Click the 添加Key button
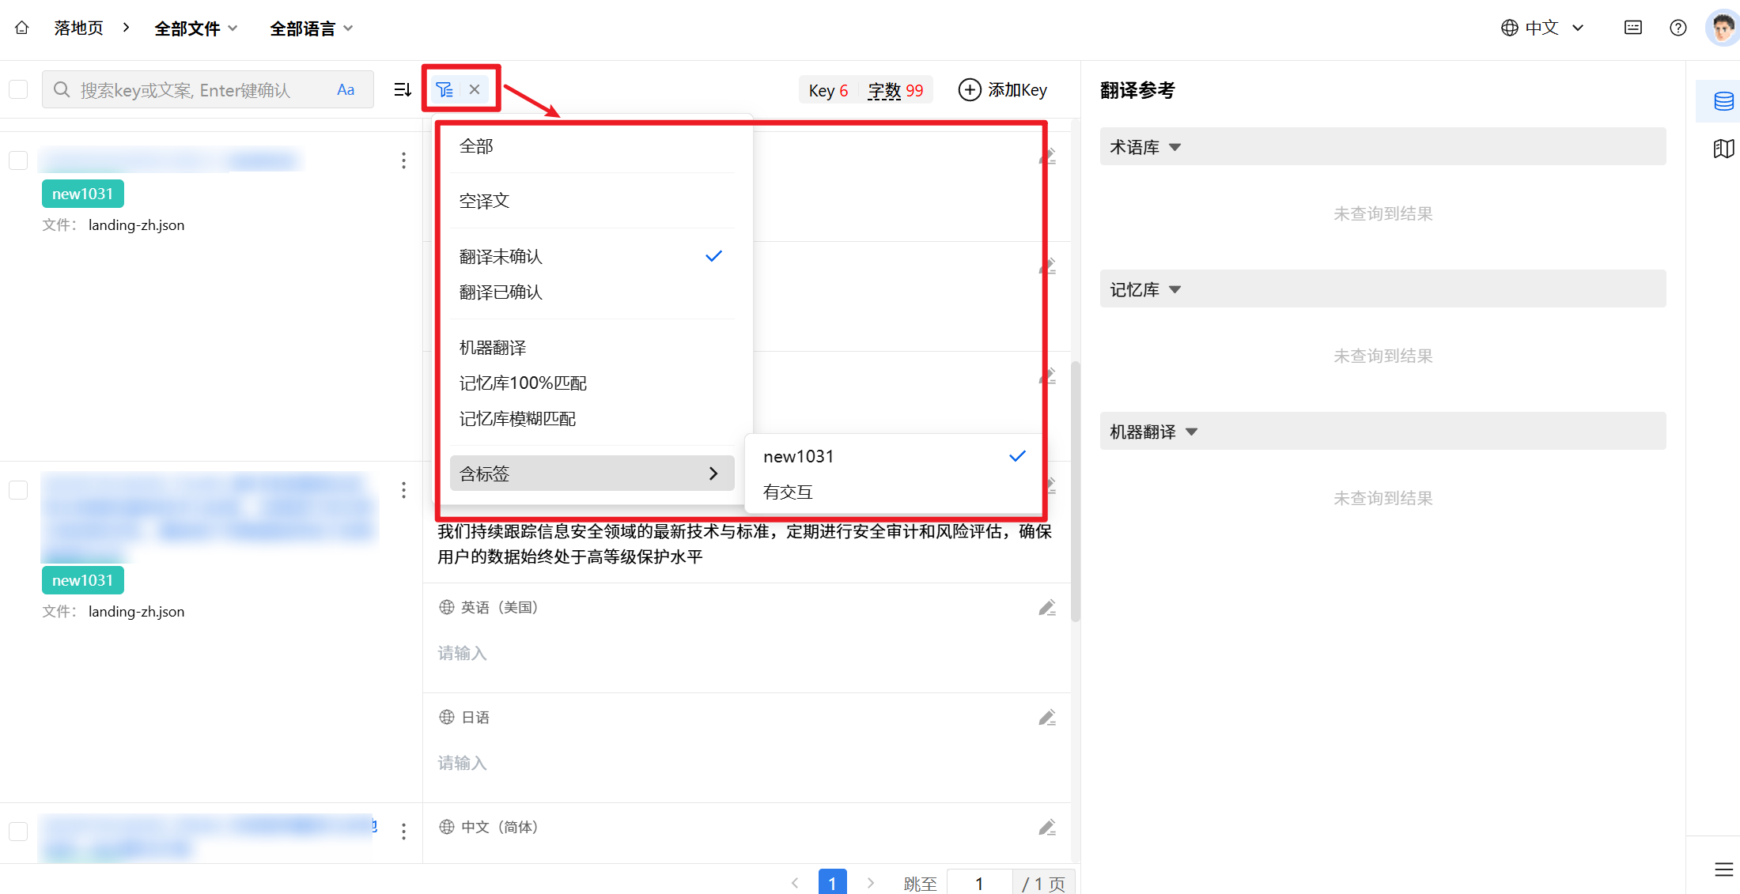The width and height of the screenshot is (1740, 894). pos(1003,90)
